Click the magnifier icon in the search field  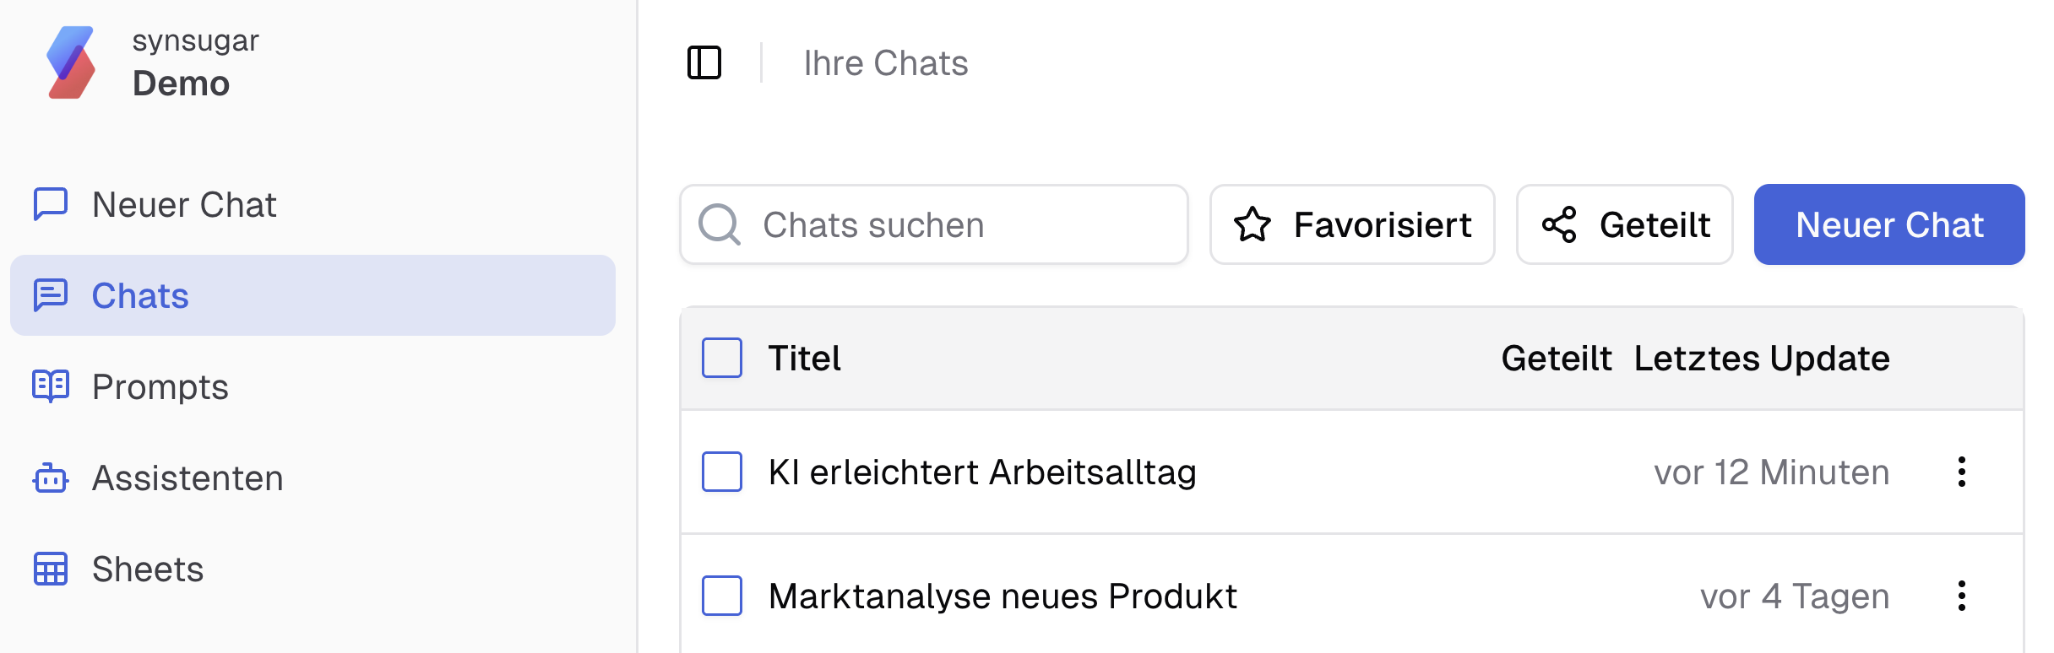(x=720, y=224)
